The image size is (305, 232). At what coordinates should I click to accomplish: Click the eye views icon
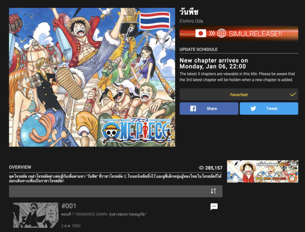[201, 168]
